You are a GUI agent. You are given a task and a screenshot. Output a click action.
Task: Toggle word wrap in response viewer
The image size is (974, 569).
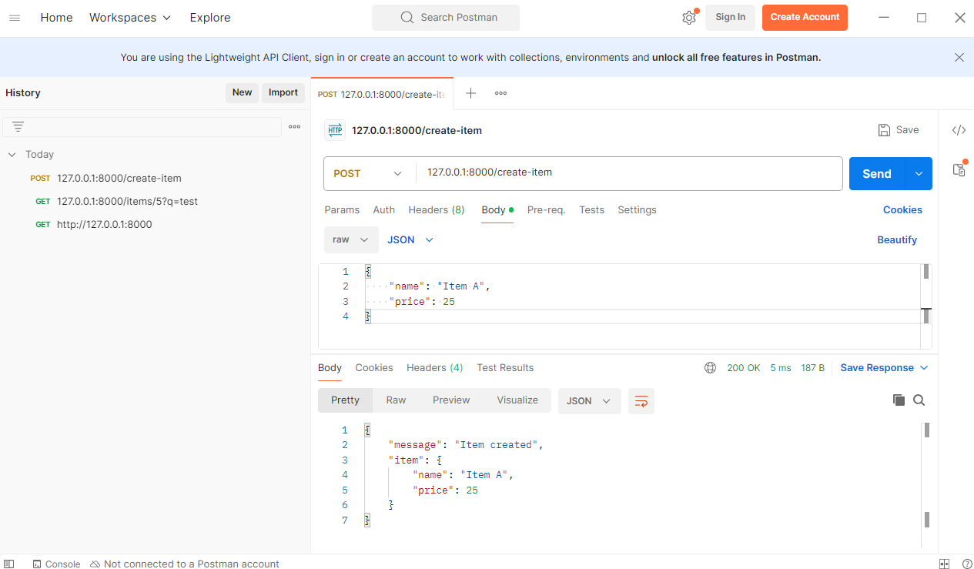[641, 401]
